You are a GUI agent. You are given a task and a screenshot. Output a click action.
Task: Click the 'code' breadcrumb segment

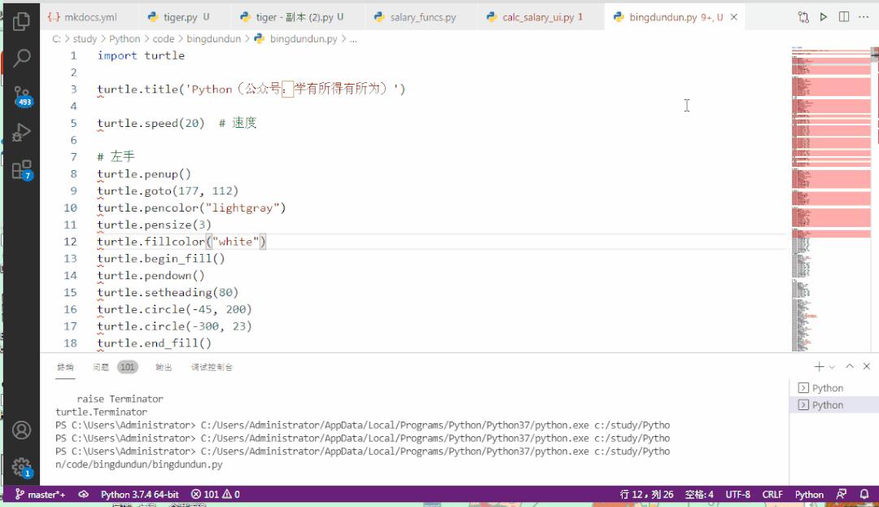pyautogui.click(x=163, y=39)
